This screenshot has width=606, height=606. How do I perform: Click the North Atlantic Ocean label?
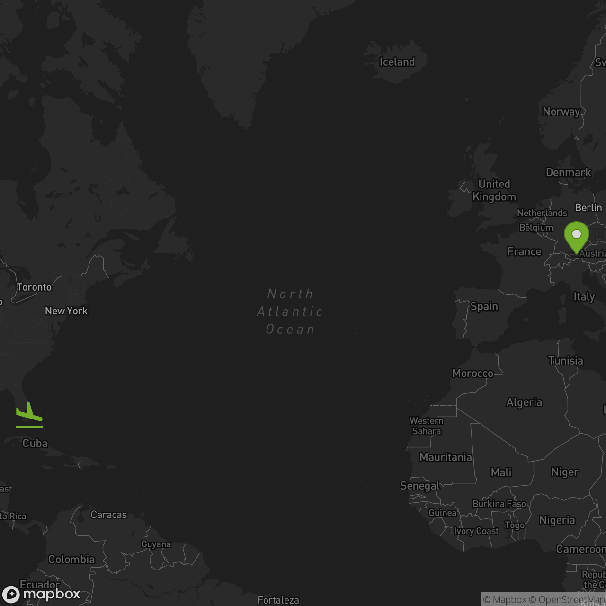(290, 312)
